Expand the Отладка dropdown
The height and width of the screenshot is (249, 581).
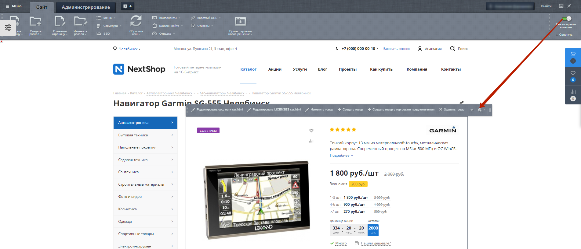(164, 34)
